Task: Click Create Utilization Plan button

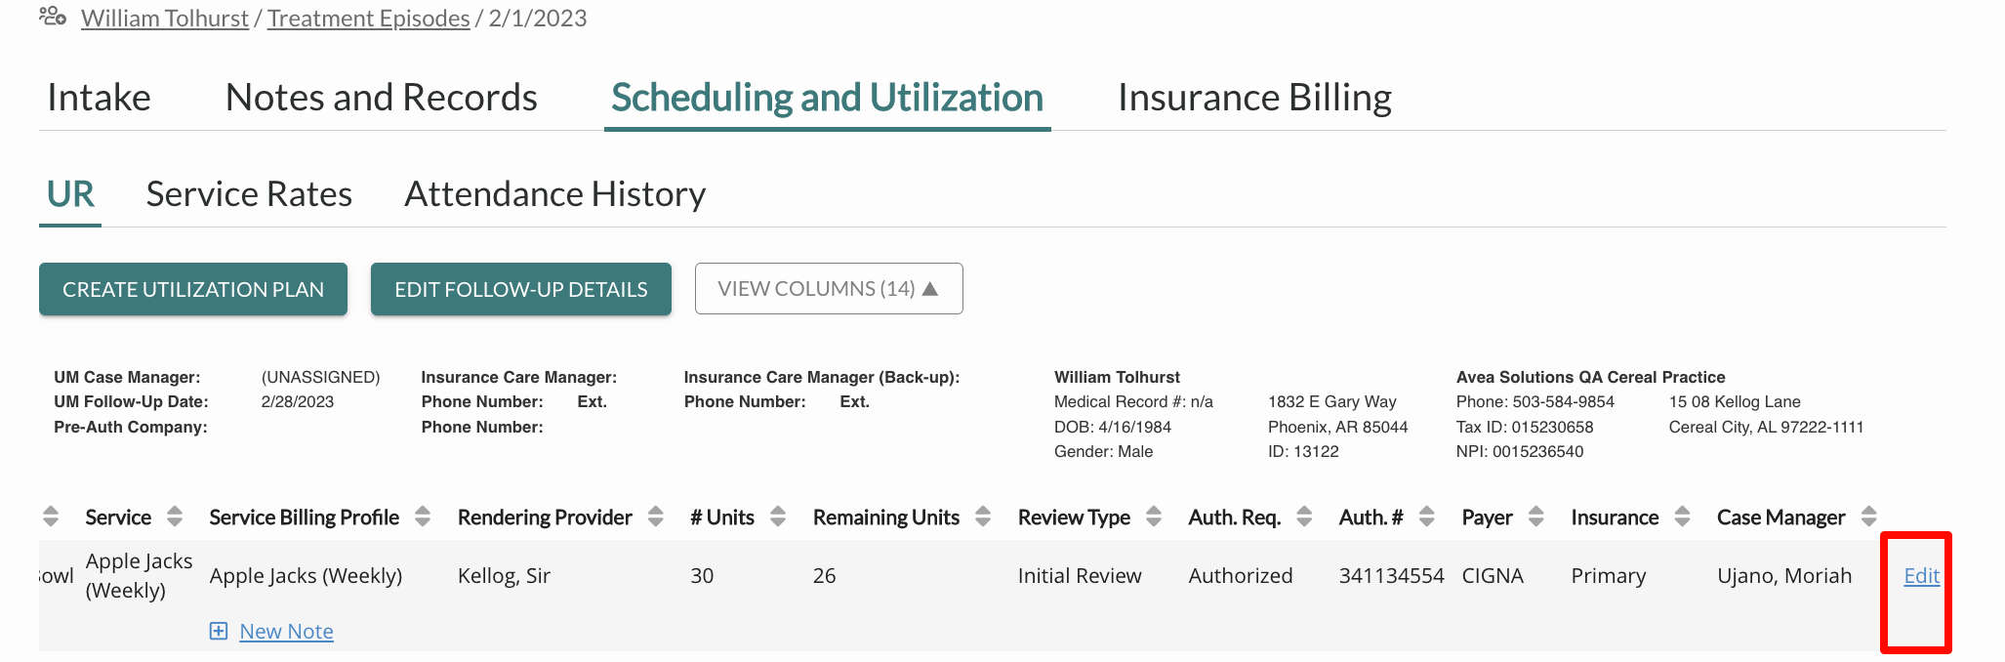Action: 193,289
